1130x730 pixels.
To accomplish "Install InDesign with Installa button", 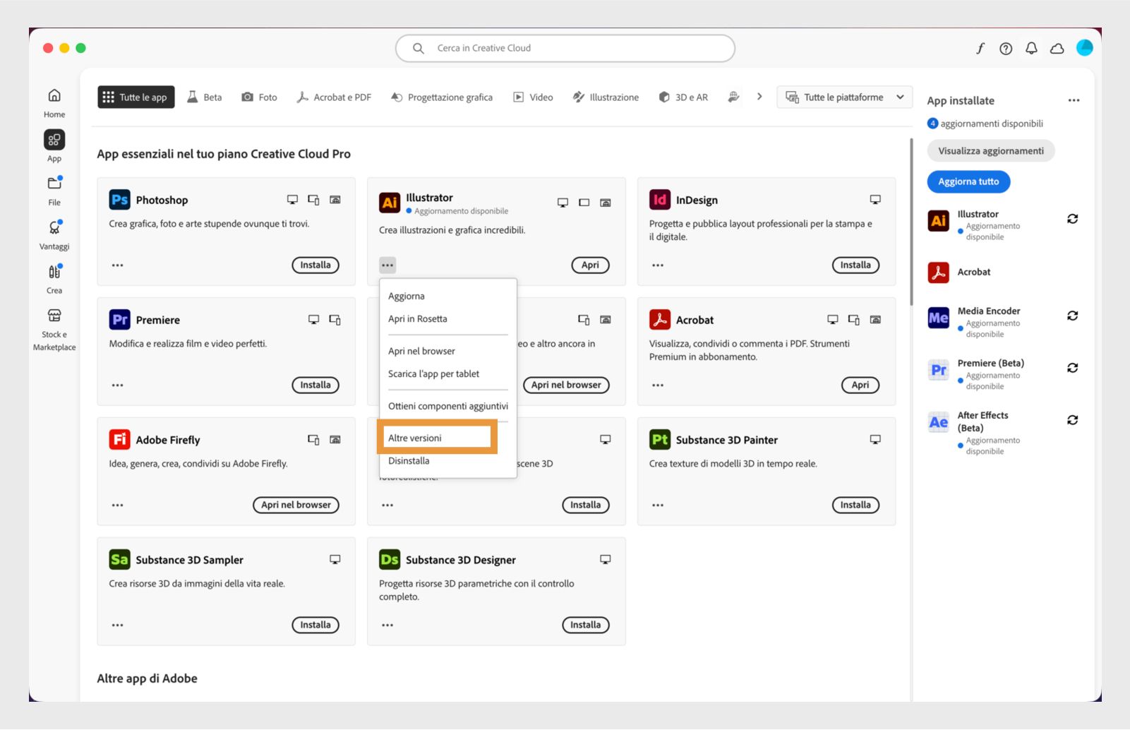I will click(x=855, y=265).
